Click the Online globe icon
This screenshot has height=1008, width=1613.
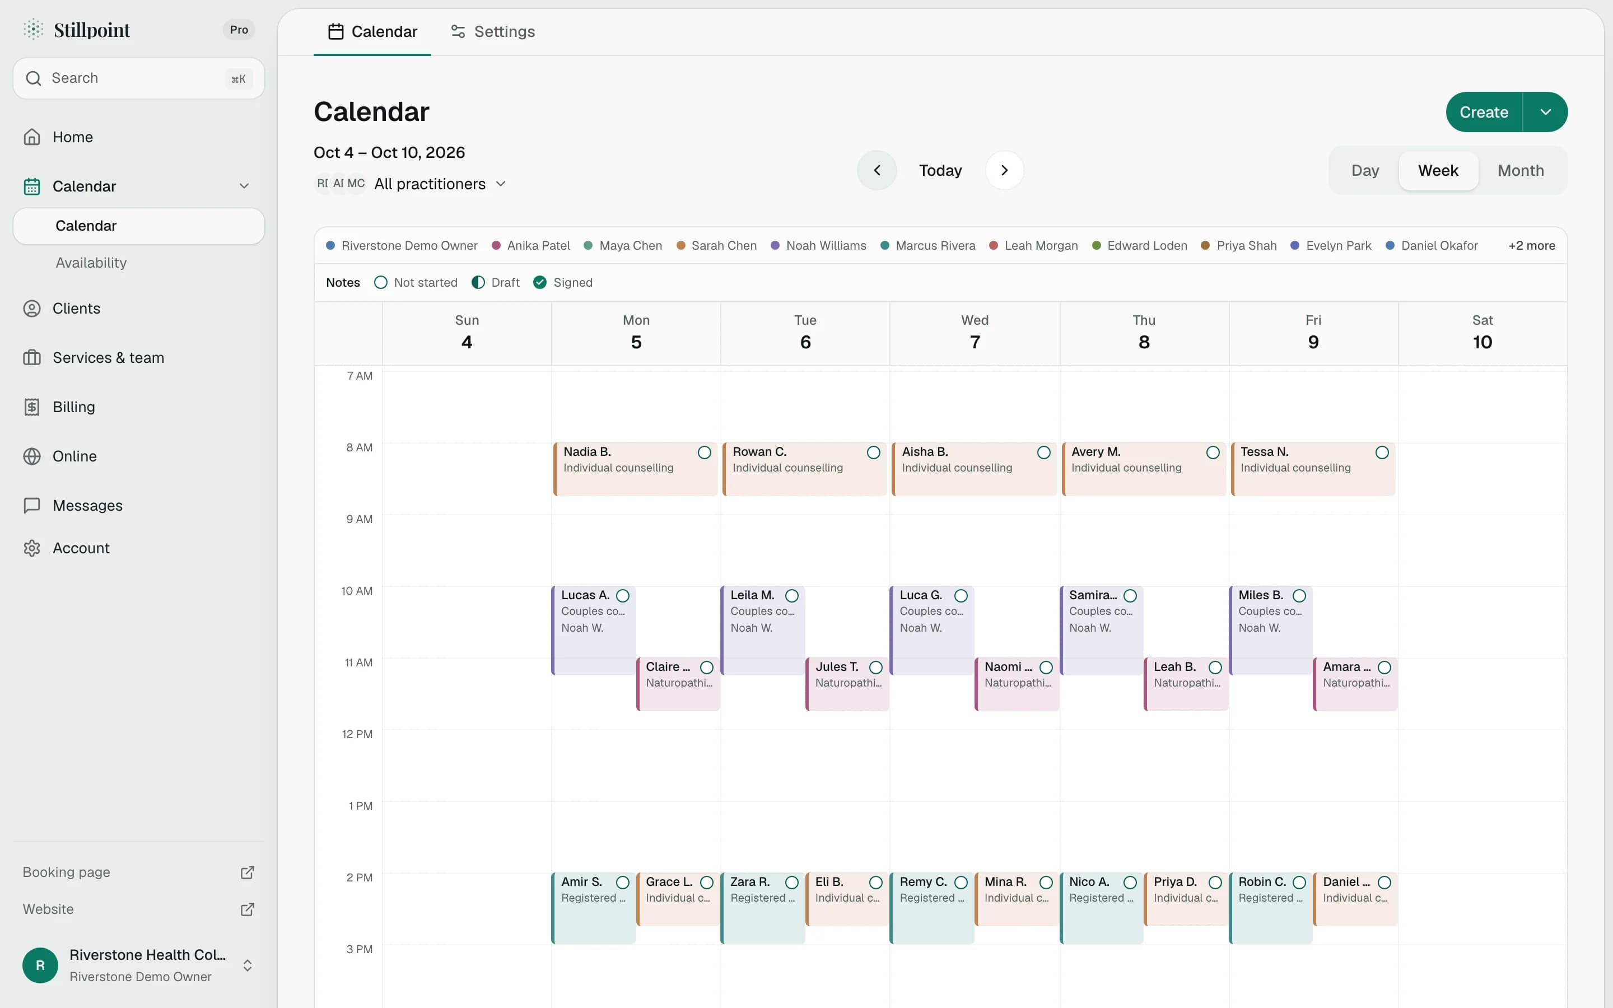[x=31, y=456]
